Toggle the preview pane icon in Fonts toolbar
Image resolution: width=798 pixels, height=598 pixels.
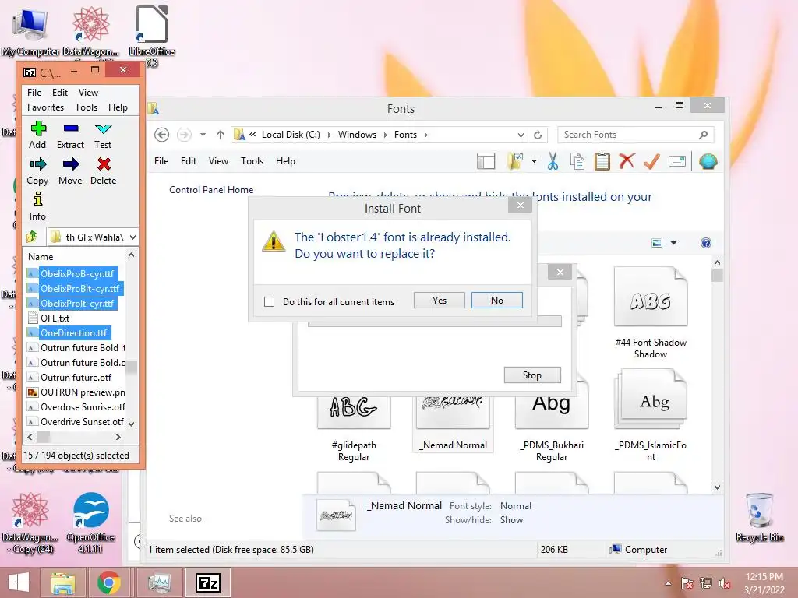(486, 161)
